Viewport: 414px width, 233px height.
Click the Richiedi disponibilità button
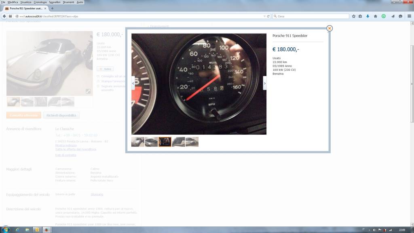click(61, 115)
